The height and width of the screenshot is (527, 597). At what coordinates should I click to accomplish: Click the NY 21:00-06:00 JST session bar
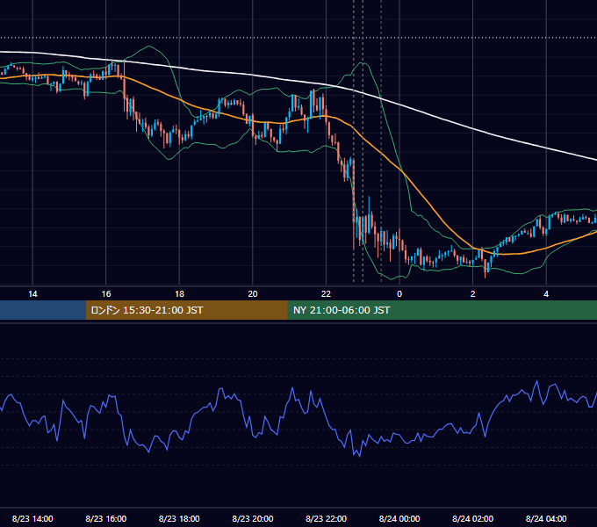coord(442,310)
